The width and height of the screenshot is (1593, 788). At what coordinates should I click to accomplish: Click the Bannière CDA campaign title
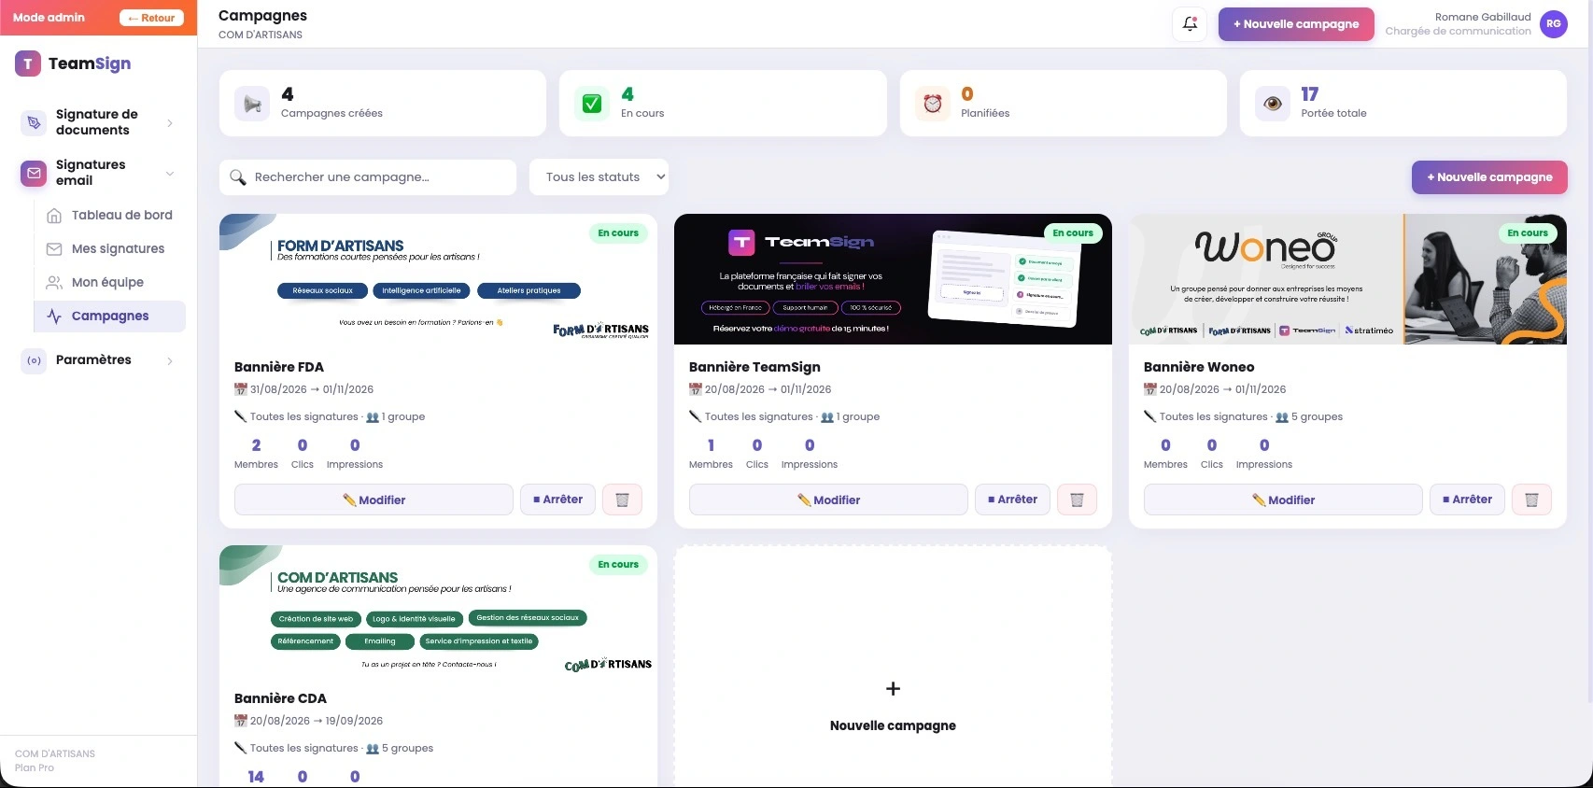[x=280, y=698]
